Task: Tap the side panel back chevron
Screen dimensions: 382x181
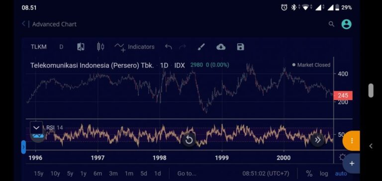Action: [371, 146]
